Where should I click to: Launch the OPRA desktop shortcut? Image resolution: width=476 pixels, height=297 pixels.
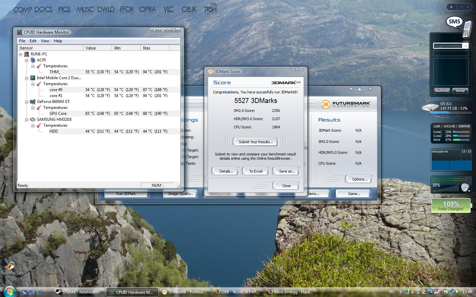click(x=147, y=10)
